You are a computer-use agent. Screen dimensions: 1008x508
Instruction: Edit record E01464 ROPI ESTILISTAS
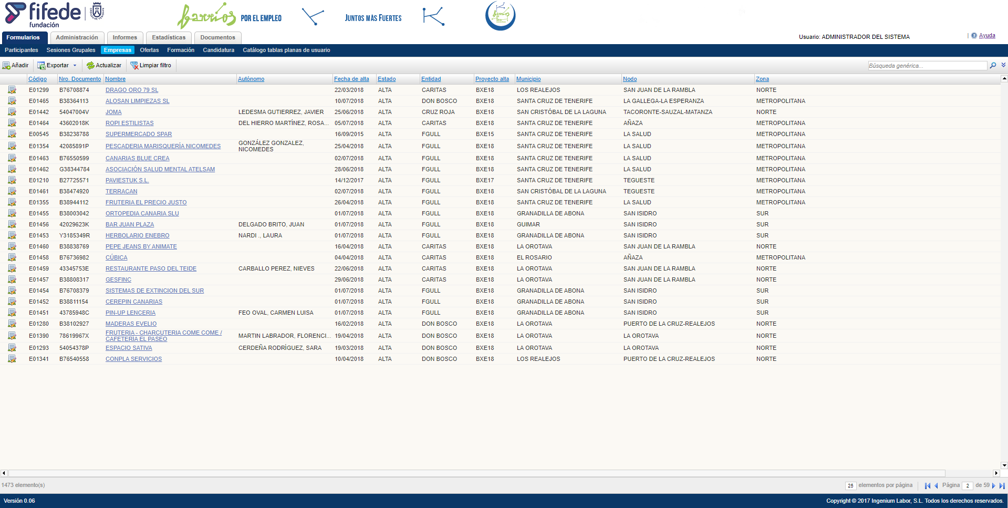(12, 123)
